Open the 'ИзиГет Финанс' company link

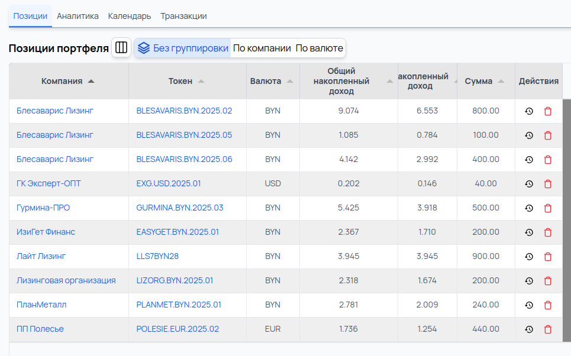tap(46, 232)
